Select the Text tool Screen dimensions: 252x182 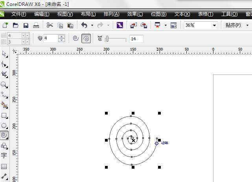pyautogui.click(x=4, y=156)
